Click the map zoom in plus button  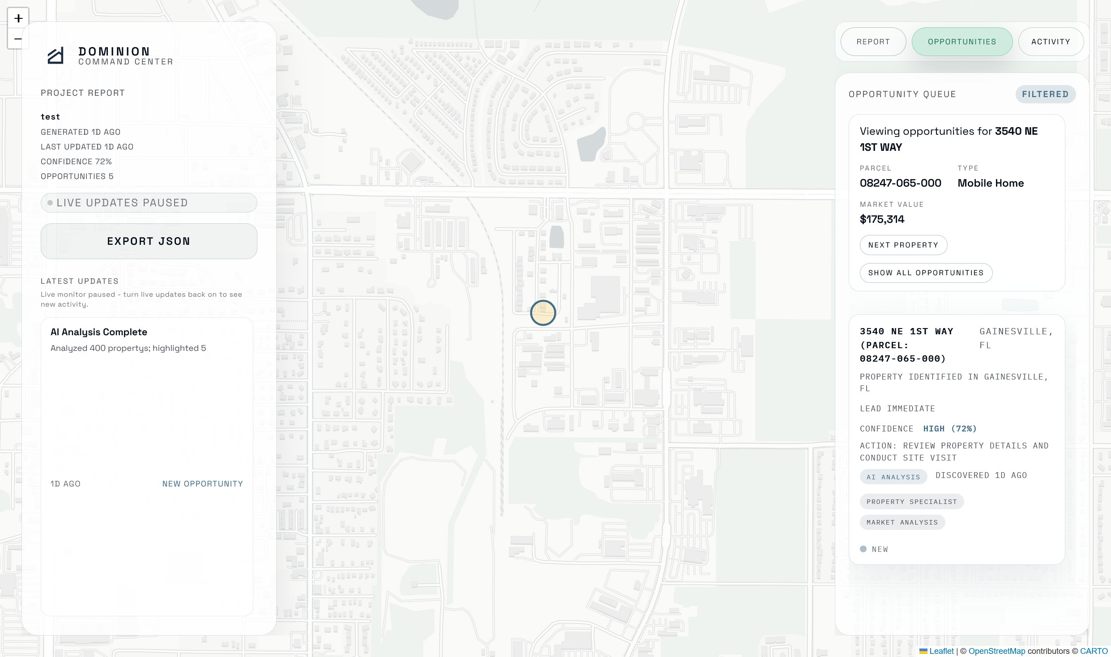(18, 18)
